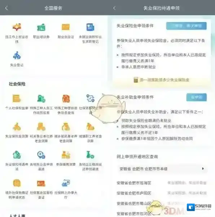Image resolution: width=215 pixels, height=217 pixels.
Task: Click the arrow in the region selector
Action: coord(203,169)
